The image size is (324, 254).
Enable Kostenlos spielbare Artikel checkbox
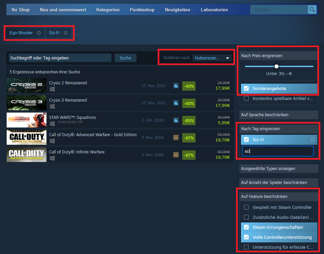[246, 98]
